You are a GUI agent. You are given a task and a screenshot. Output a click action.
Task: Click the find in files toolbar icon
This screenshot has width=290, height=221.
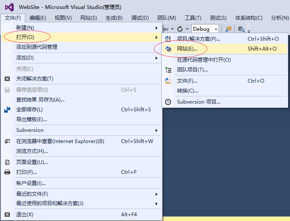(x=228, y=29)
